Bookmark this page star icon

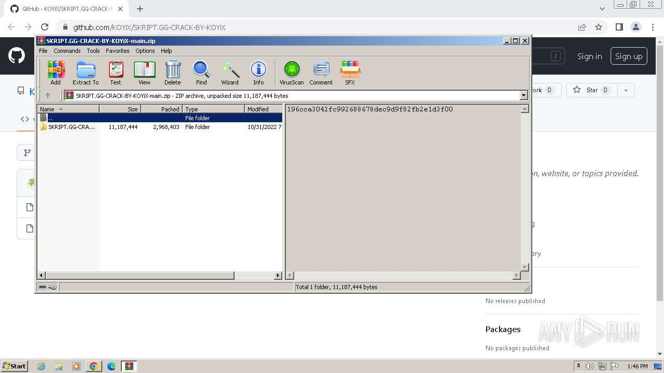tap(599, 27)
